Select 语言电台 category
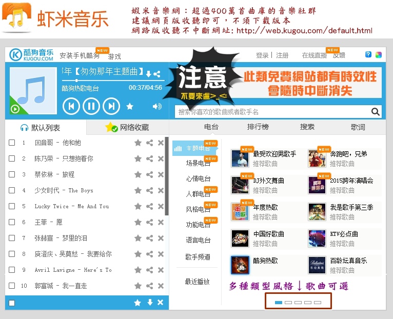The image size is (393, 319). tap(198, 240)
